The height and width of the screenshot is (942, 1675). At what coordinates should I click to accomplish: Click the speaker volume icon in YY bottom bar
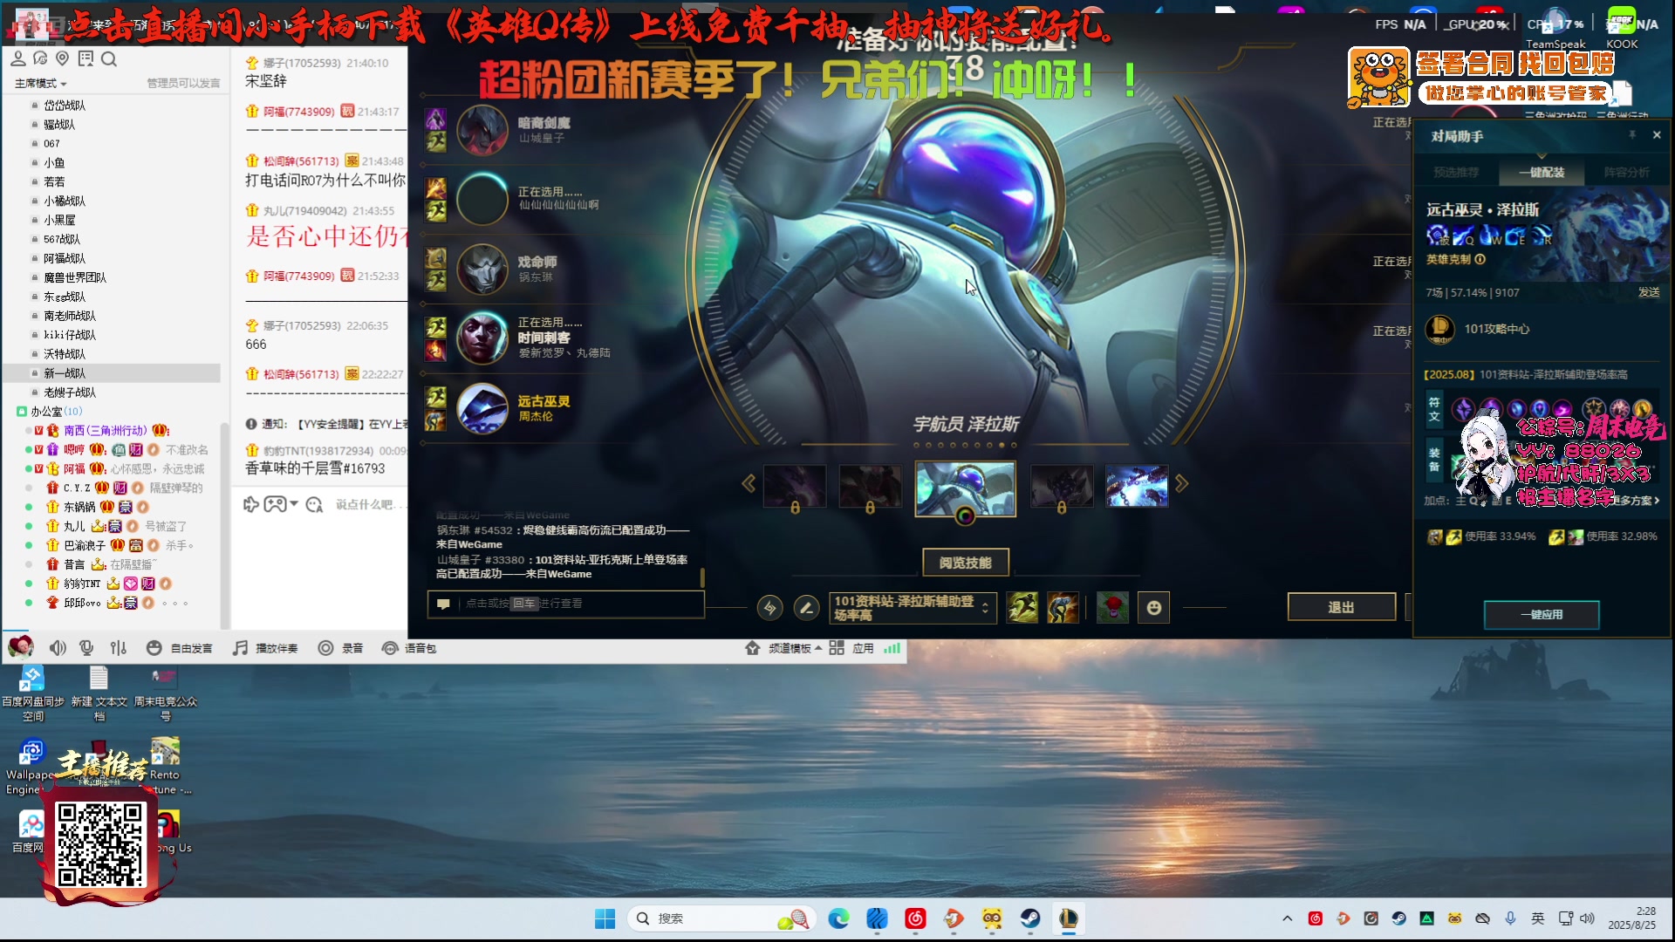click(x=58, y=648)
